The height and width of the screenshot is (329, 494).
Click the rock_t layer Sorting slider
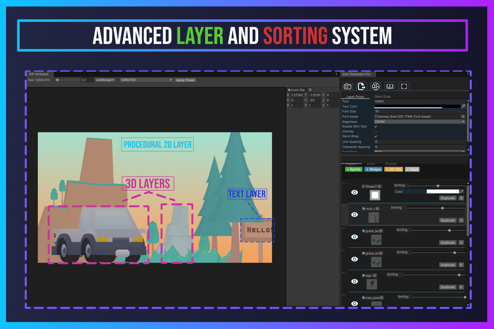click(x=436, y=208)
